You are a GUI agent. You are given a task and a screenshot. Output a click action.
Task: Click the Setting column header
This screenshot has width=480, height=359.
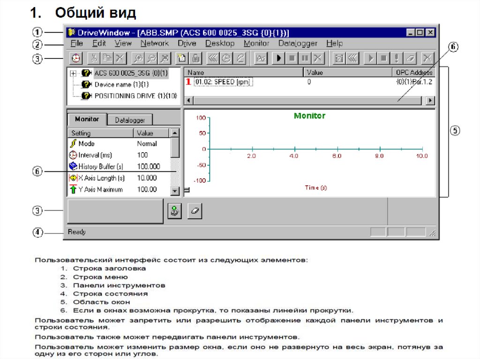click(100, 133)
